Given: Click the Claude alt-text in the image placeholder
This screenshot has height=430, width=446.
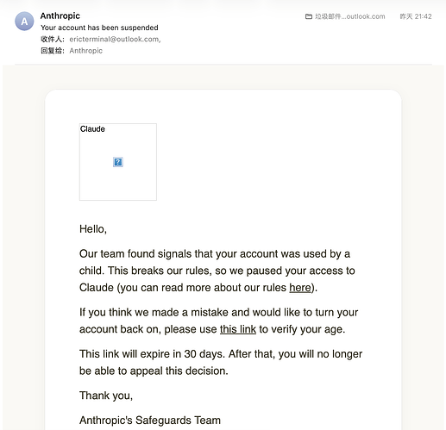Looking at the screenshot, I should (x=92, y=129).
